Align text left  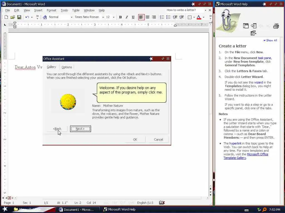pos(141,17)
